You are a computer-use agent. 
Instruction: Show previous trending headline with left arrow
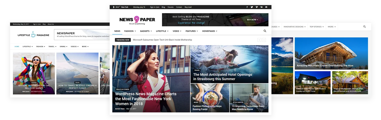259,40
